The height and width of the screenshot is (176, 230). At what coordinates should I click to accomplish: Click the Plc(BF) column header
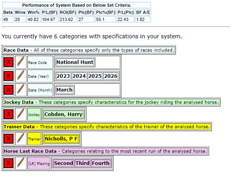pyautogui.click(x=86, y=12)
